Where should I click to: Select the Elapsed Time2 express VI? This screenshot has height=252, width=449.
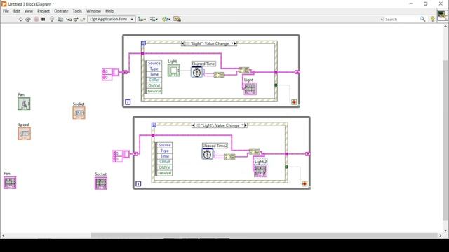(x=208, y=155)
